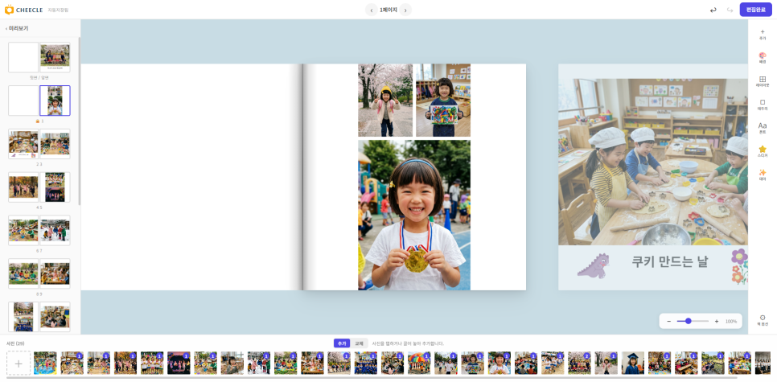Image resolution: width=777 pixels, height=382 pixels.
Task: Click the gold medal girl photo on canvas
Action: click(414, 215)
